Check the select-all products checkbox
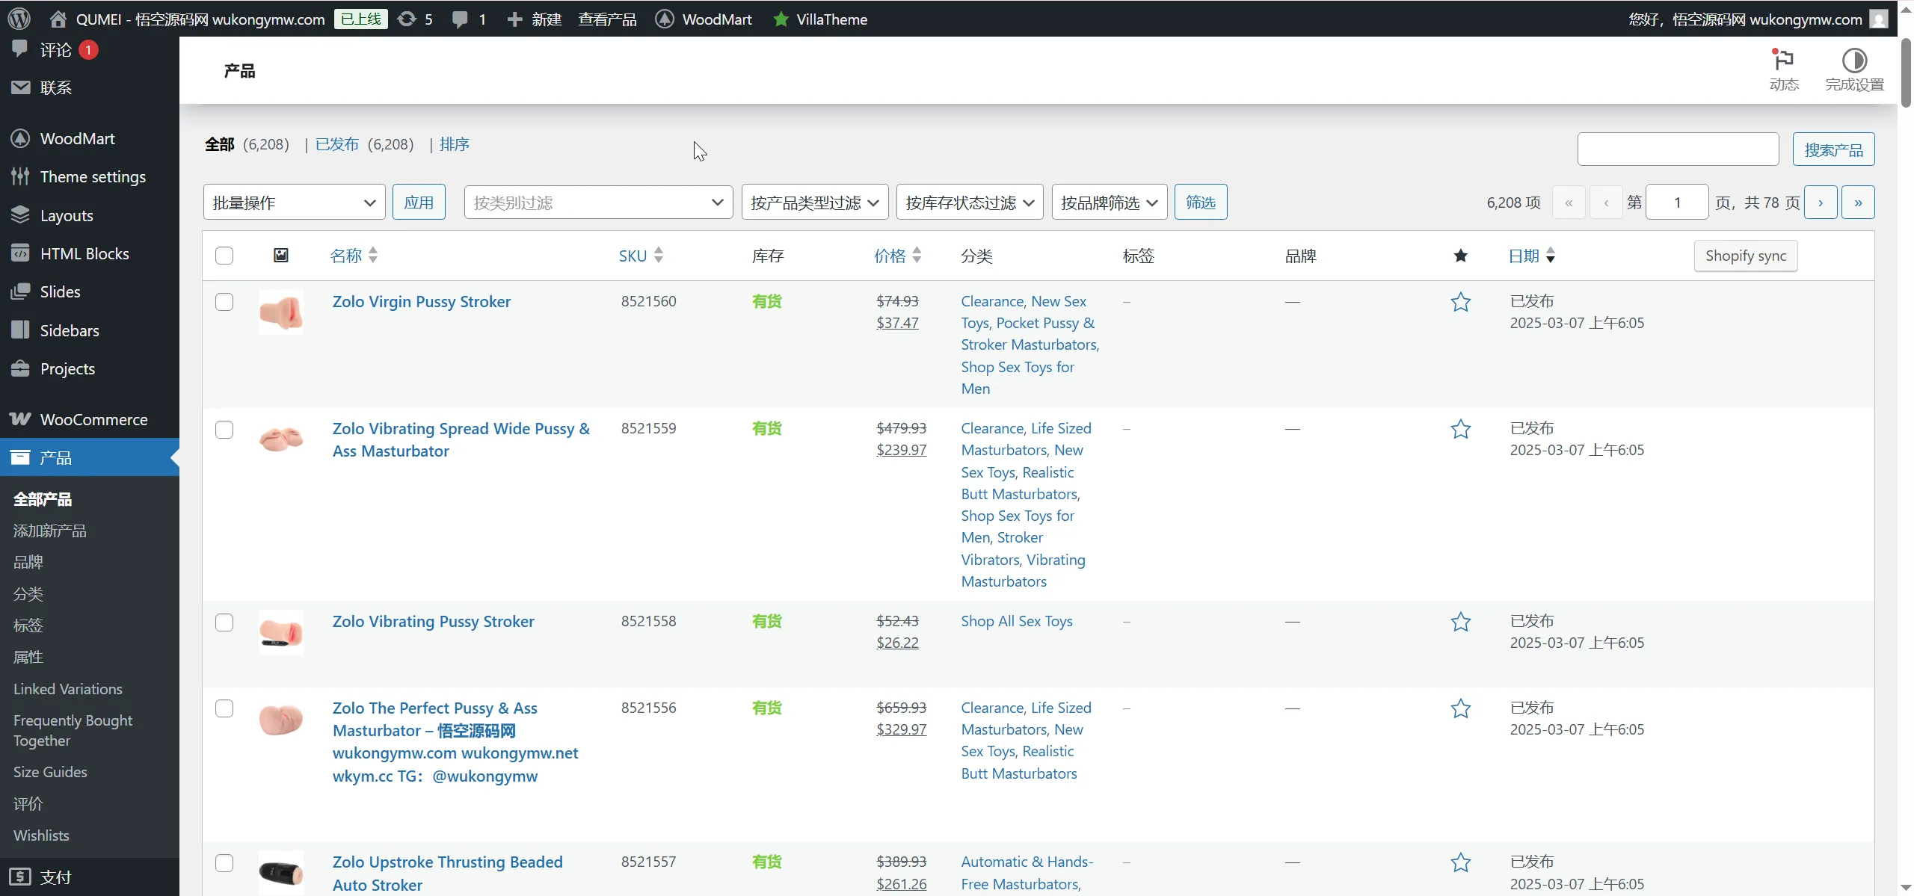 224,256
